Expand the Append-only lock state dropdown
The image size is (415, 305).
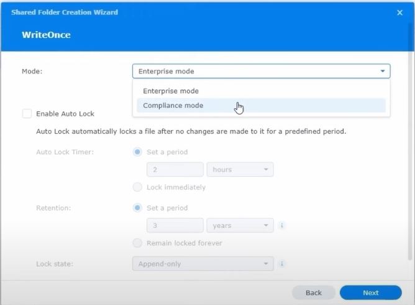coord(203,264)
